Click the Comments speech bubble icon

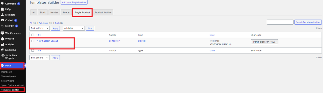pyautogui.click(x=2, y=4)
